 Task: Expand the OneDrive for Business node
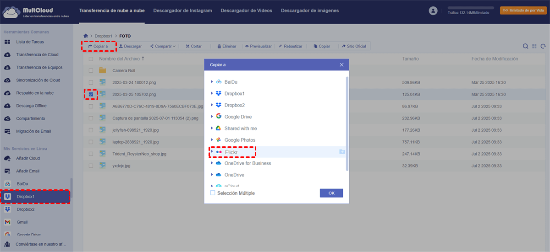212,163
